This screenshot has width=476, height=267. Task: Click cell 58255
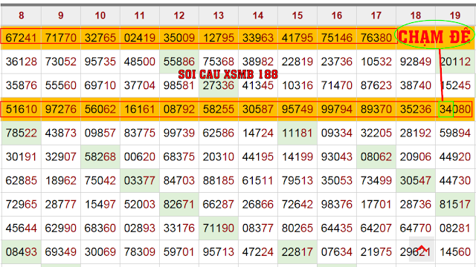(x=219, y=109)
